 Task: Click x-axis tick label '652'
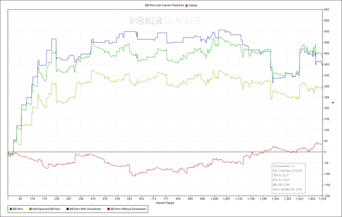pyautogui.click(x=142, y=199)
